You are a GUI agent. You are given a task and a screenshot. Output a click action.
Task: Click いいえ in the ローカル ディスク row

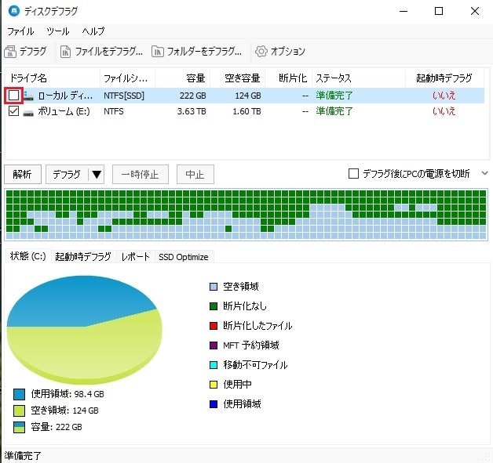444,96
